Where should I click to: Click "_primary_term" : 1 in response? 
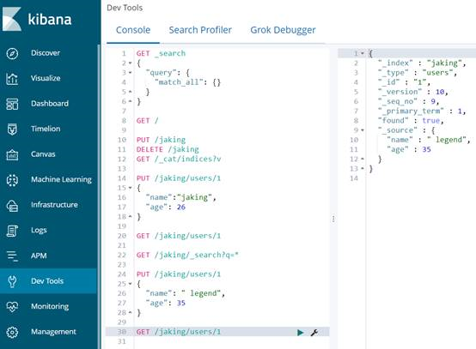pyautogui.click(x=422, y=111)
